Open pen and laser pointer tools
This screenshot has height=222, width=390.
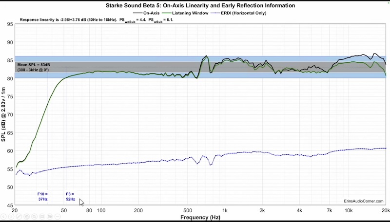tap(19, 217)
